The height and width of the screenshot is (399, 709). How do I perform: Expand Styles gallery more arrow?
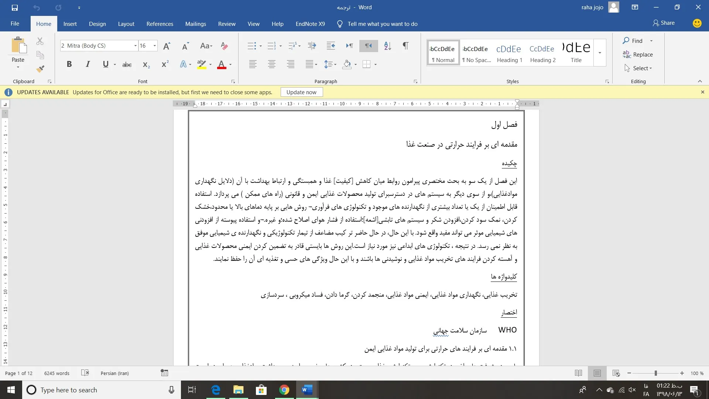(x=600, y=53)
